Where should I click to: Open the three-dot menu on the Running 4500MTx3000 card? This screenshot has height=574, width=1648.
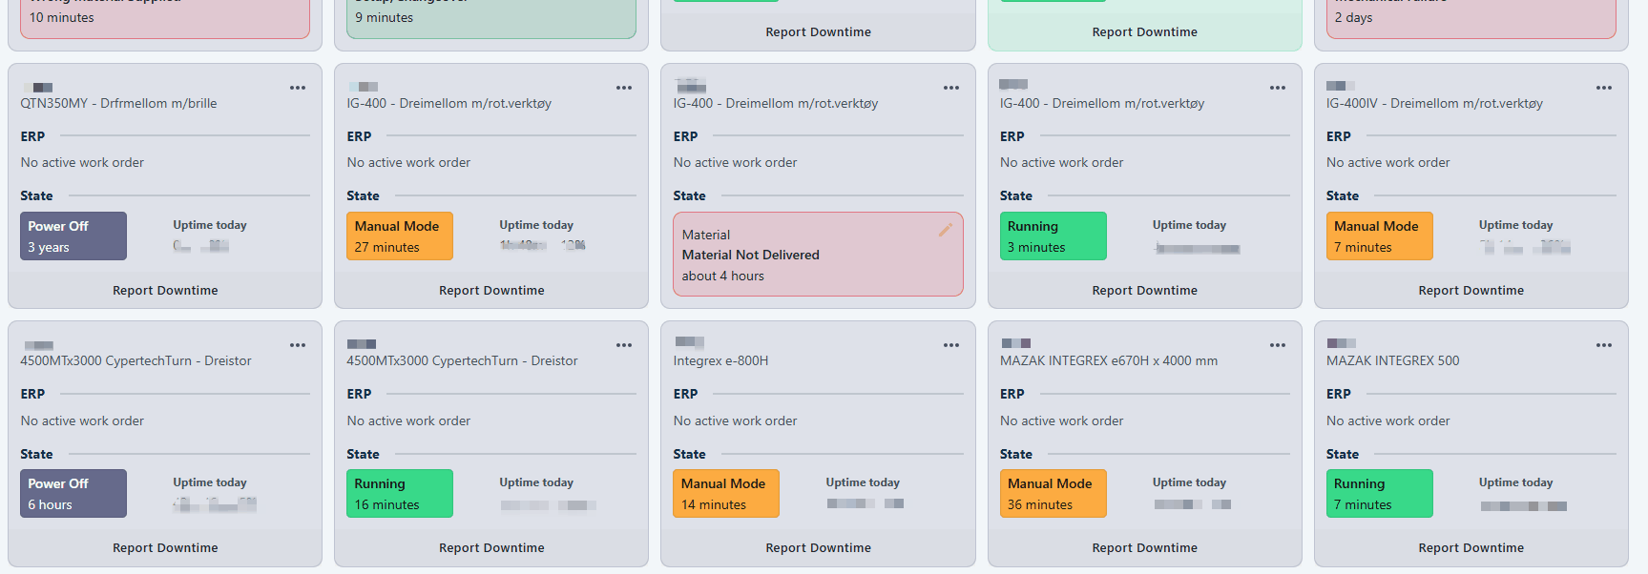tap(624, 345)
